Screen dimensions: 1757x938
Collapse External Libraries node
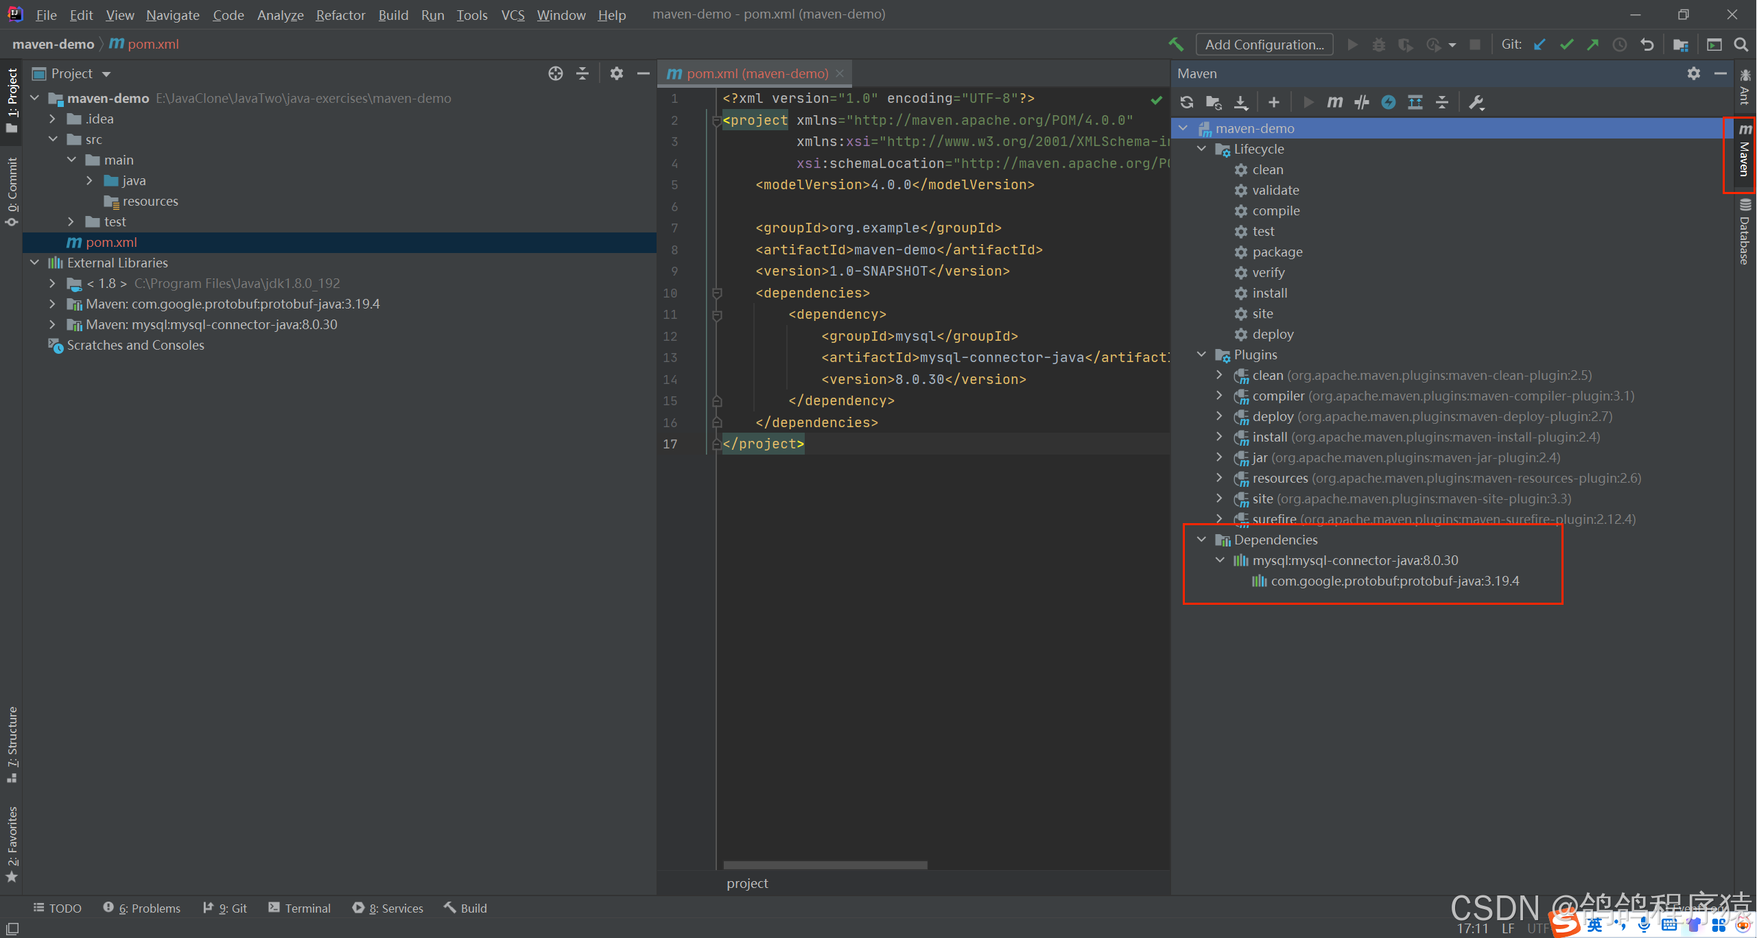point(35,263)
